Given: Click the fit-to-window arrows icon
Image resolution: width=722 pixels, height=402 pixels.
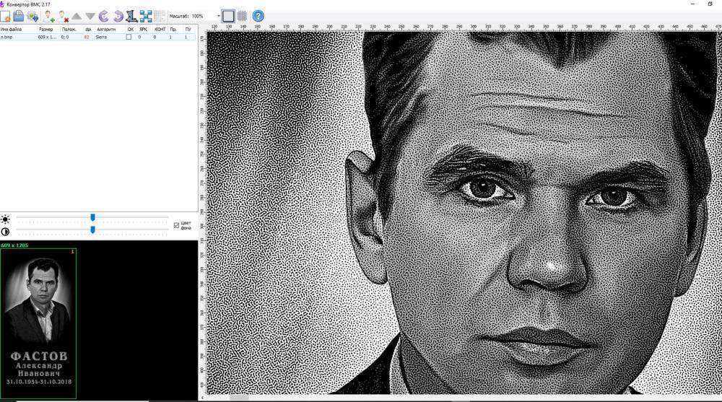Looking at the screenshot, I should (146, 16).
